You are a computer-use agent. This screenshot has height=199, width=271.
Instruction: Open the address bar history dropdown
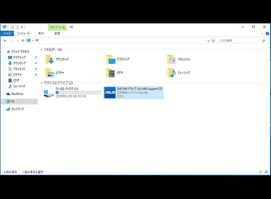point(208,41)
